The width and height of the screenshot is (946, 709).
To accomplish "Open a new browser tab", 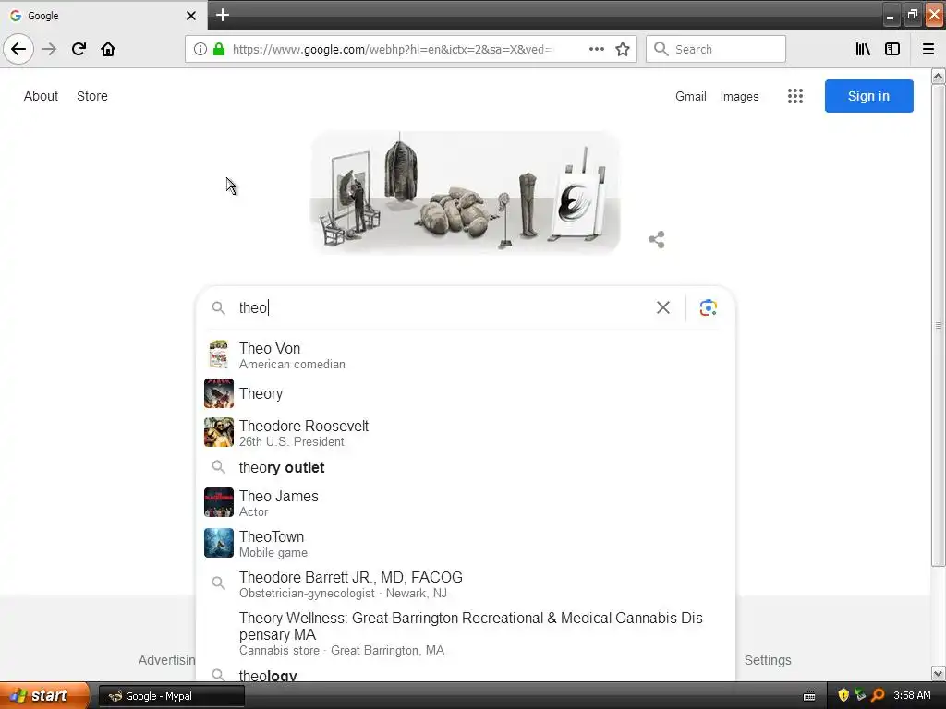I will click(222, 15).
